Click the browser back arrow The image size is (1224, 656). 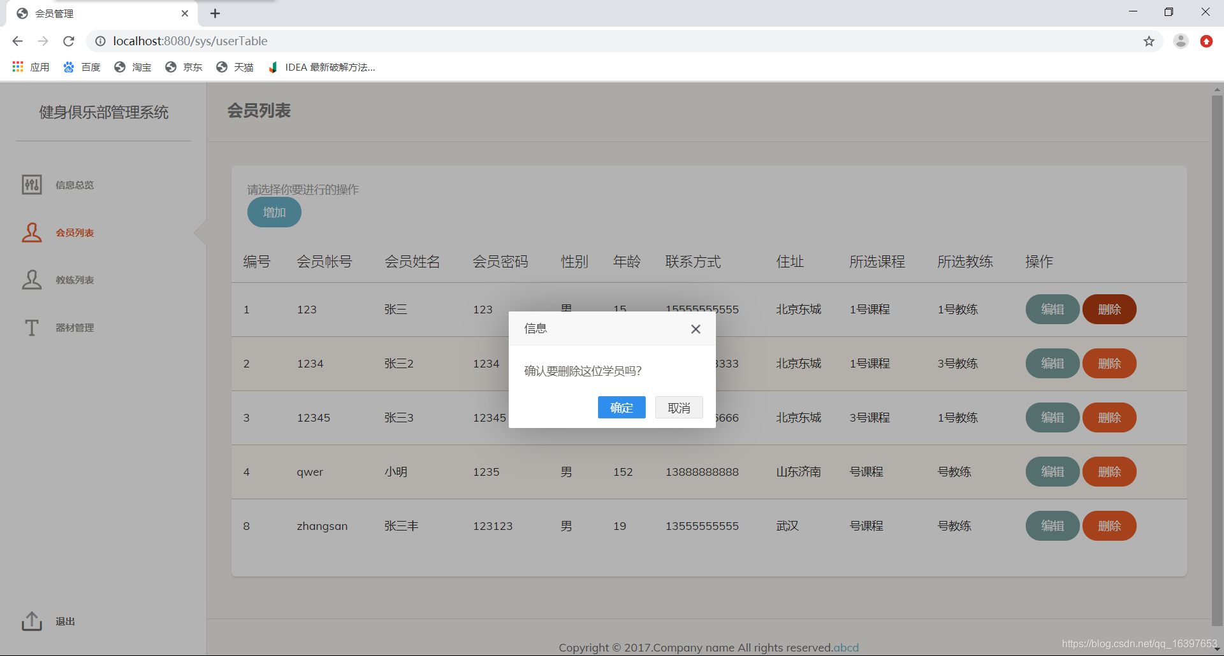pos(17,41)
